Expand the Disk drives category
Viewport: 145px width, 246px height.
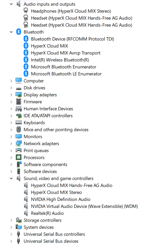[11, 88]
